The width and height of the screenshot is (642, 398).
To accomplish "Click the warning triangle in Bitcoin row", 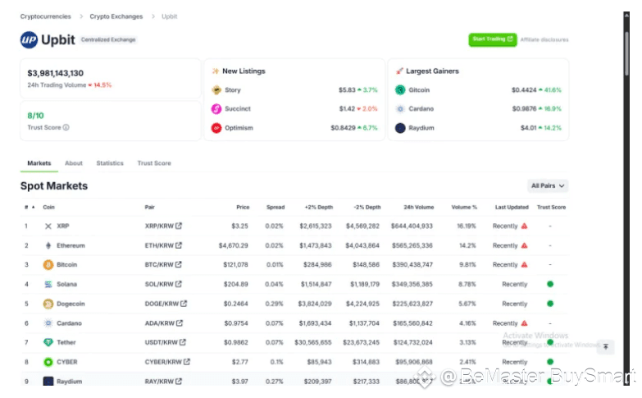I will 524,265.
